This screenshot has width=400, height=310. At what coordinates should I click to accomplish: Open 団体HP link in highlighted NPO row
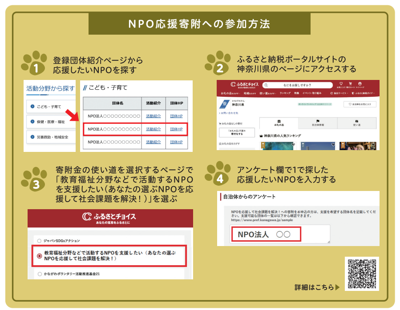pyautogui.click(x=176, y=129)
